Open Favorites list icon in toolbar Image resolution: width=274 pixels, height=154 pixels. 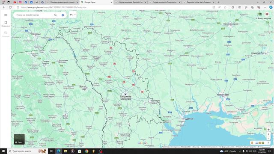coord(246,7)
